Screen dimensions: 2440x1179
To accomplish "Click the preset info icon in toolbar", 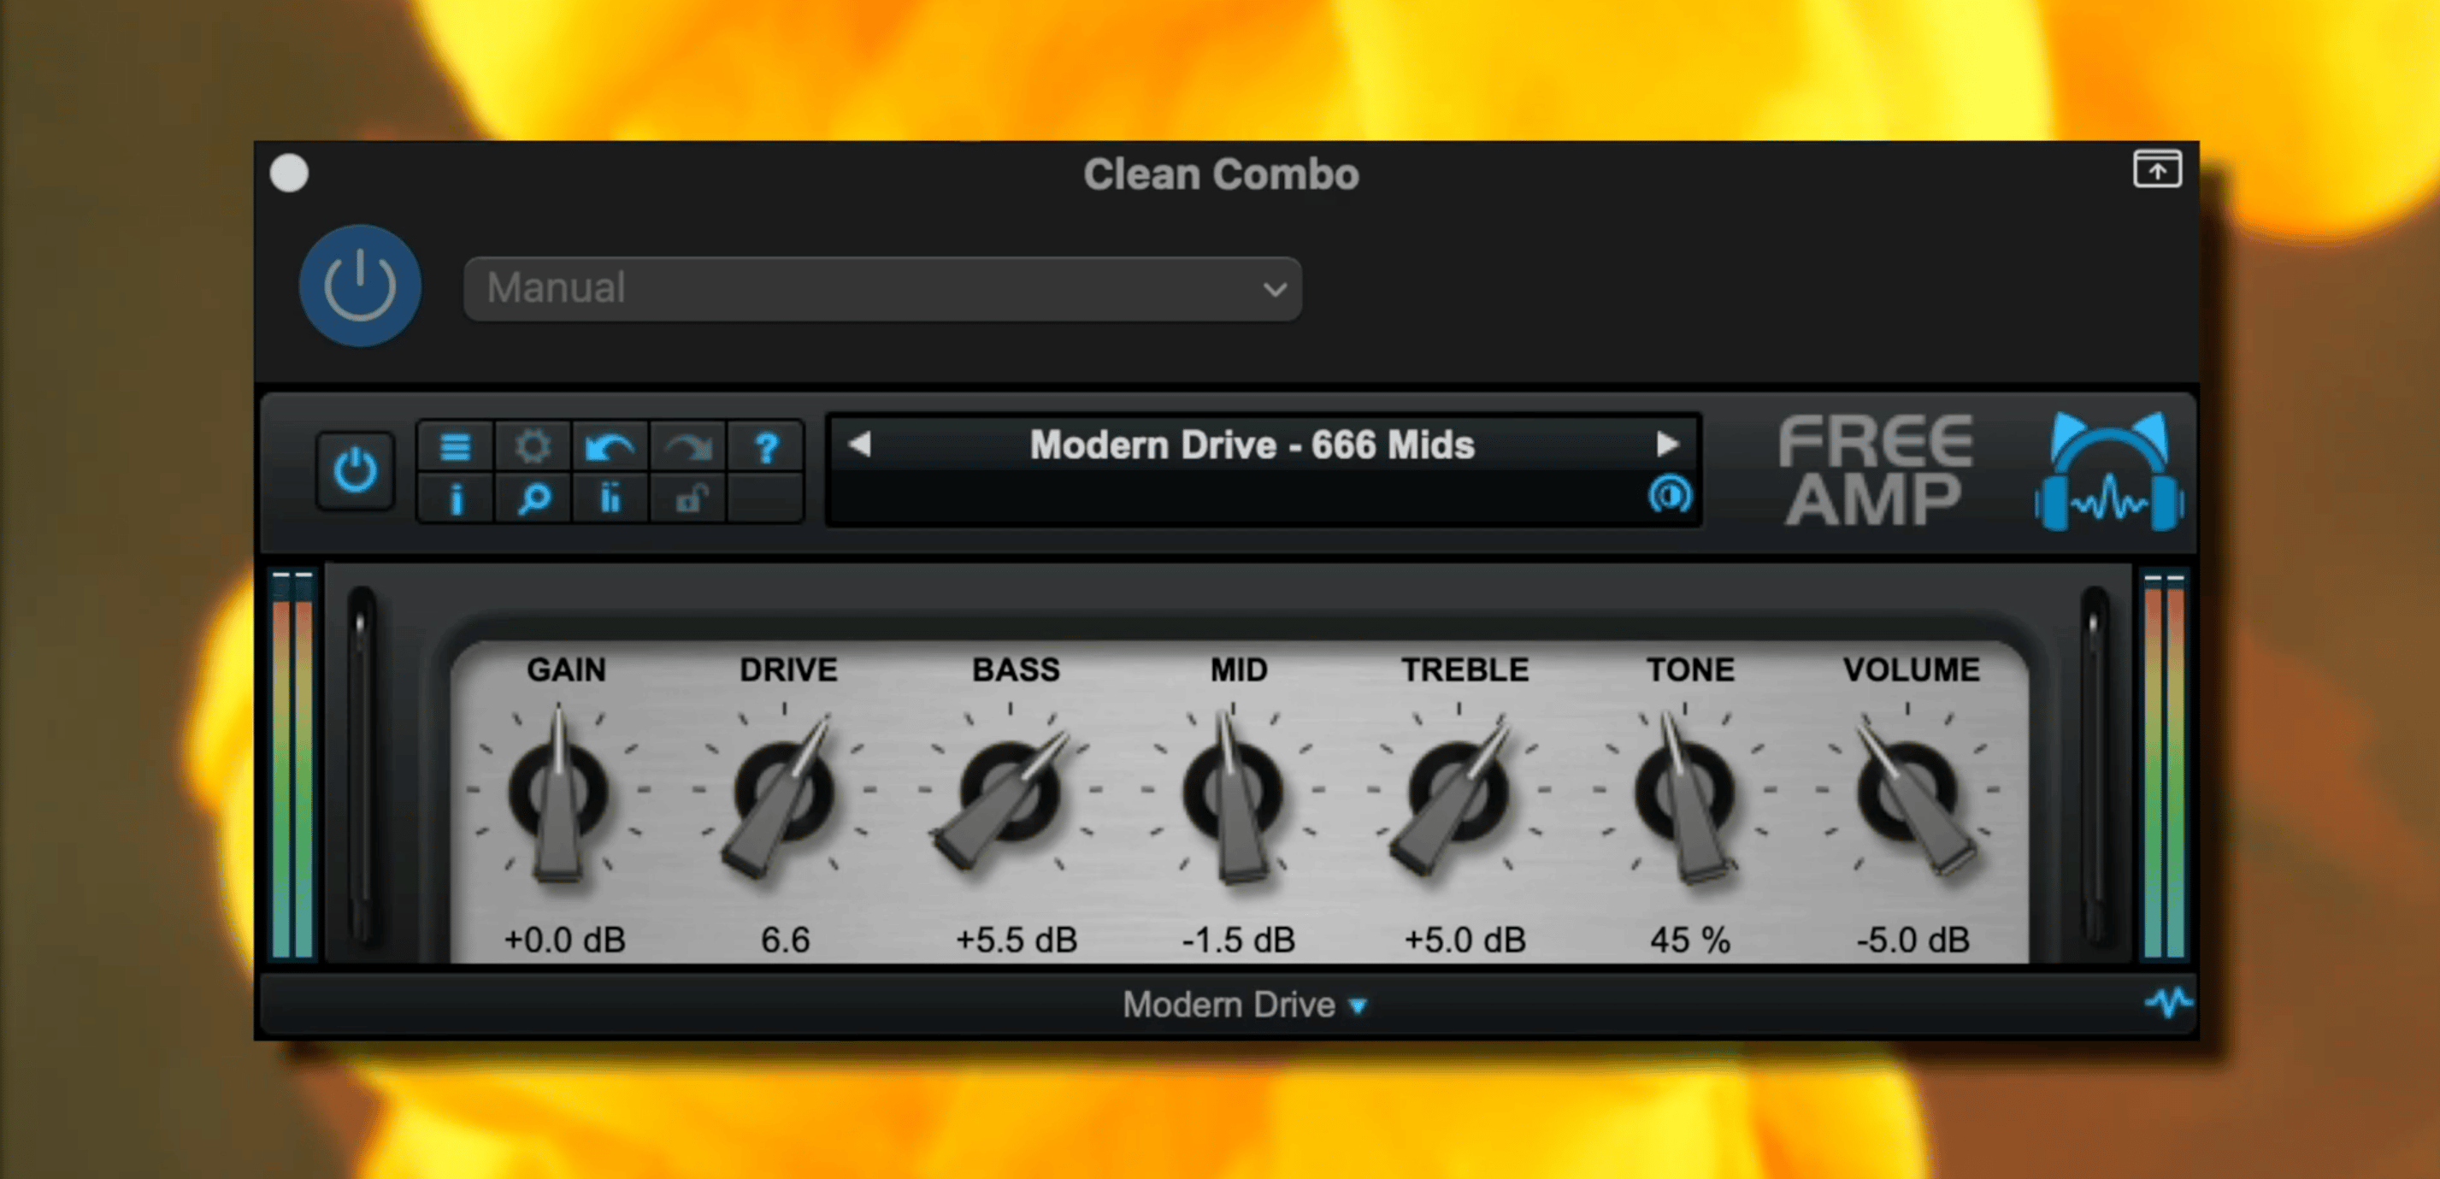I will [x=454, y=498].
